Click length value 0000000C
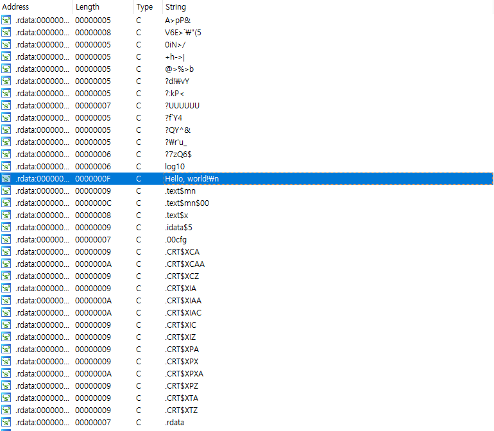This screenshot has height=431, width=494. pos(93,203)
